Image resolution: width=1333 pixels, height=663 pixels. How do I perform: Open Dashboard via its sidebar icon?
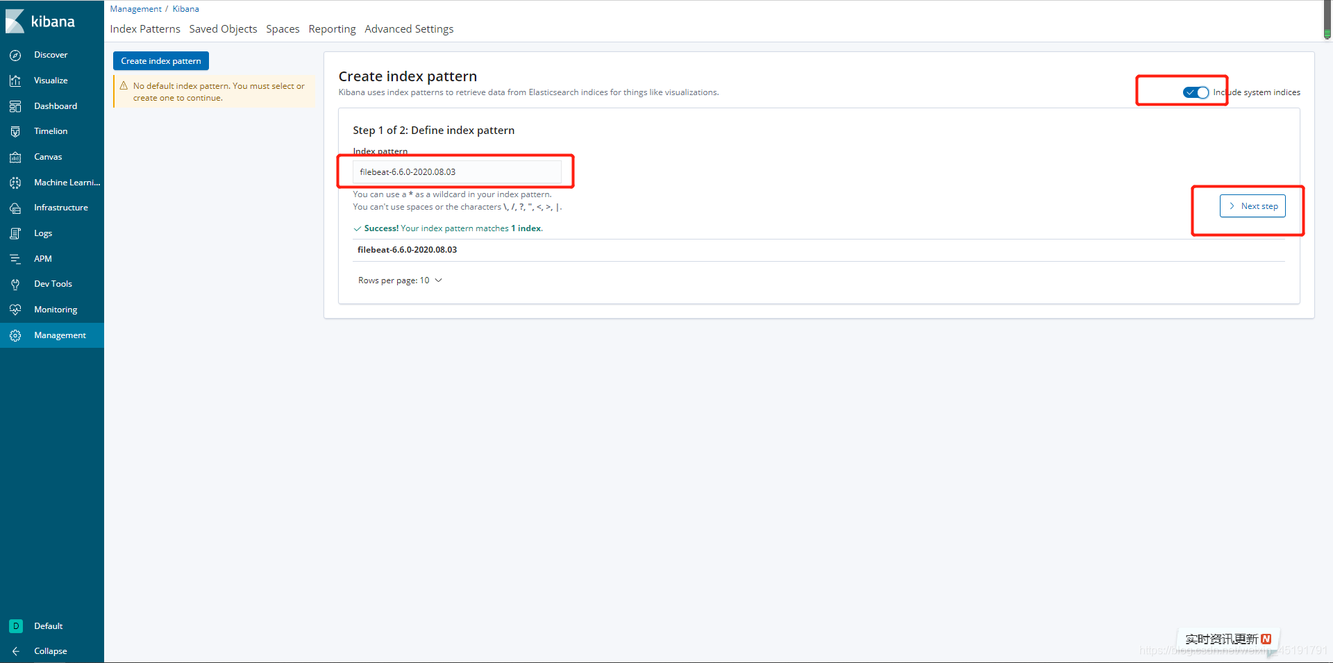coord(15,106)
